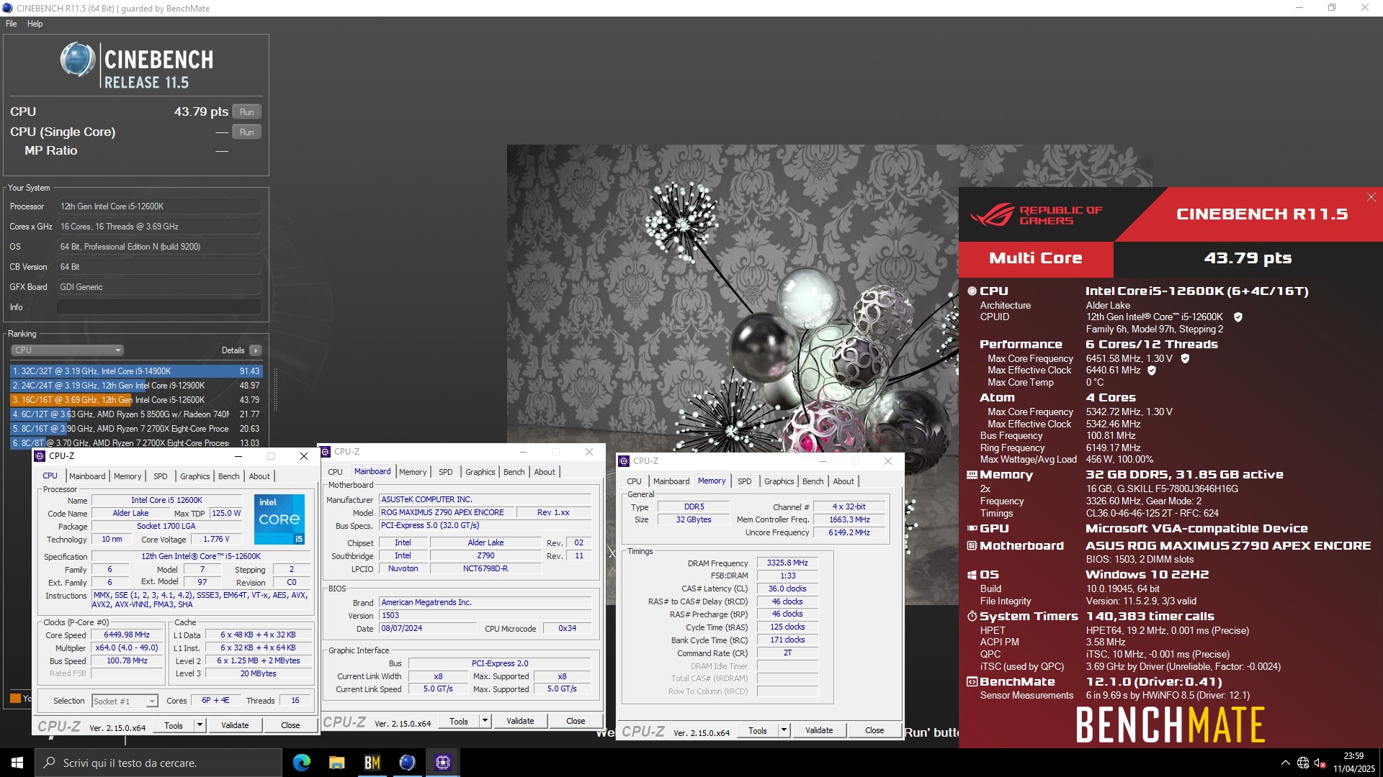Expand Tools arrow in CPU-Z processor window
The height and width of the screenshot is (777, 1383).
[200, 725]
